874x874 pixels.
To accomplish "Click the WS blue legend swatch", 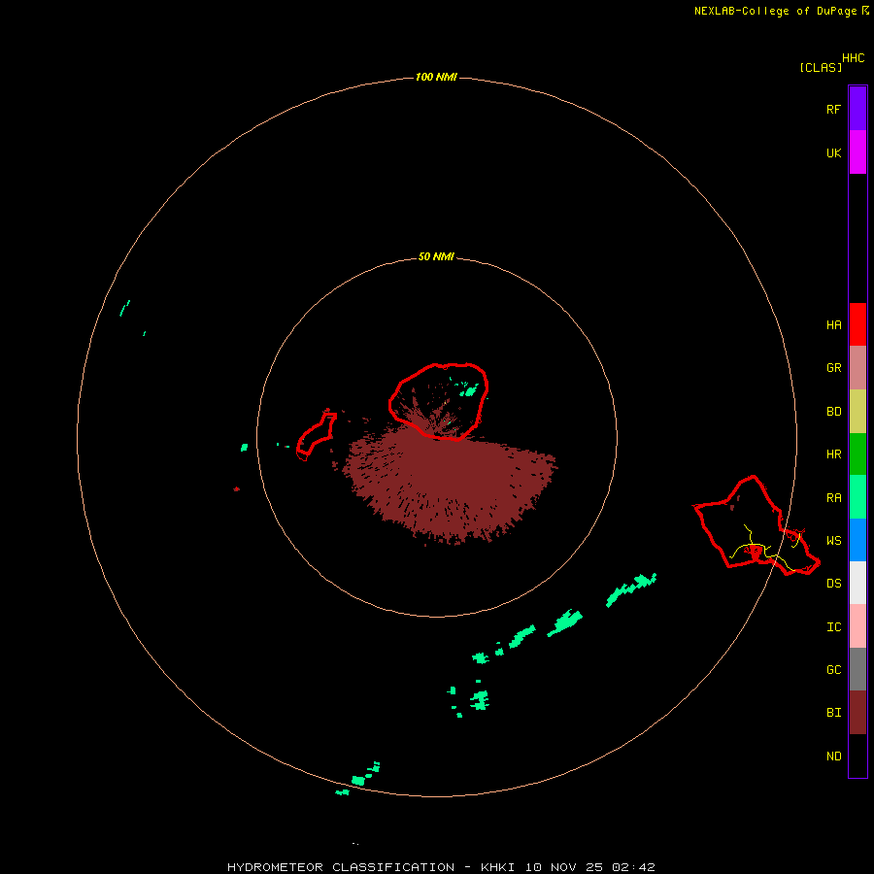I will point(857,540).
